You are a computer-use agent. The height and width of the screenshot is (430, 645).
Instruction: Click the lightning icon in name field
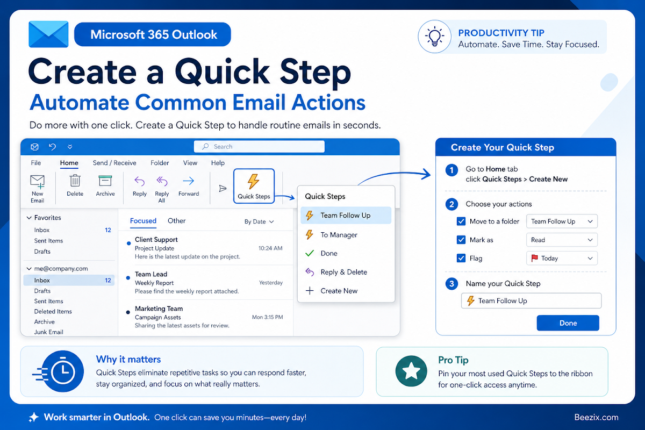click(471, 301)
